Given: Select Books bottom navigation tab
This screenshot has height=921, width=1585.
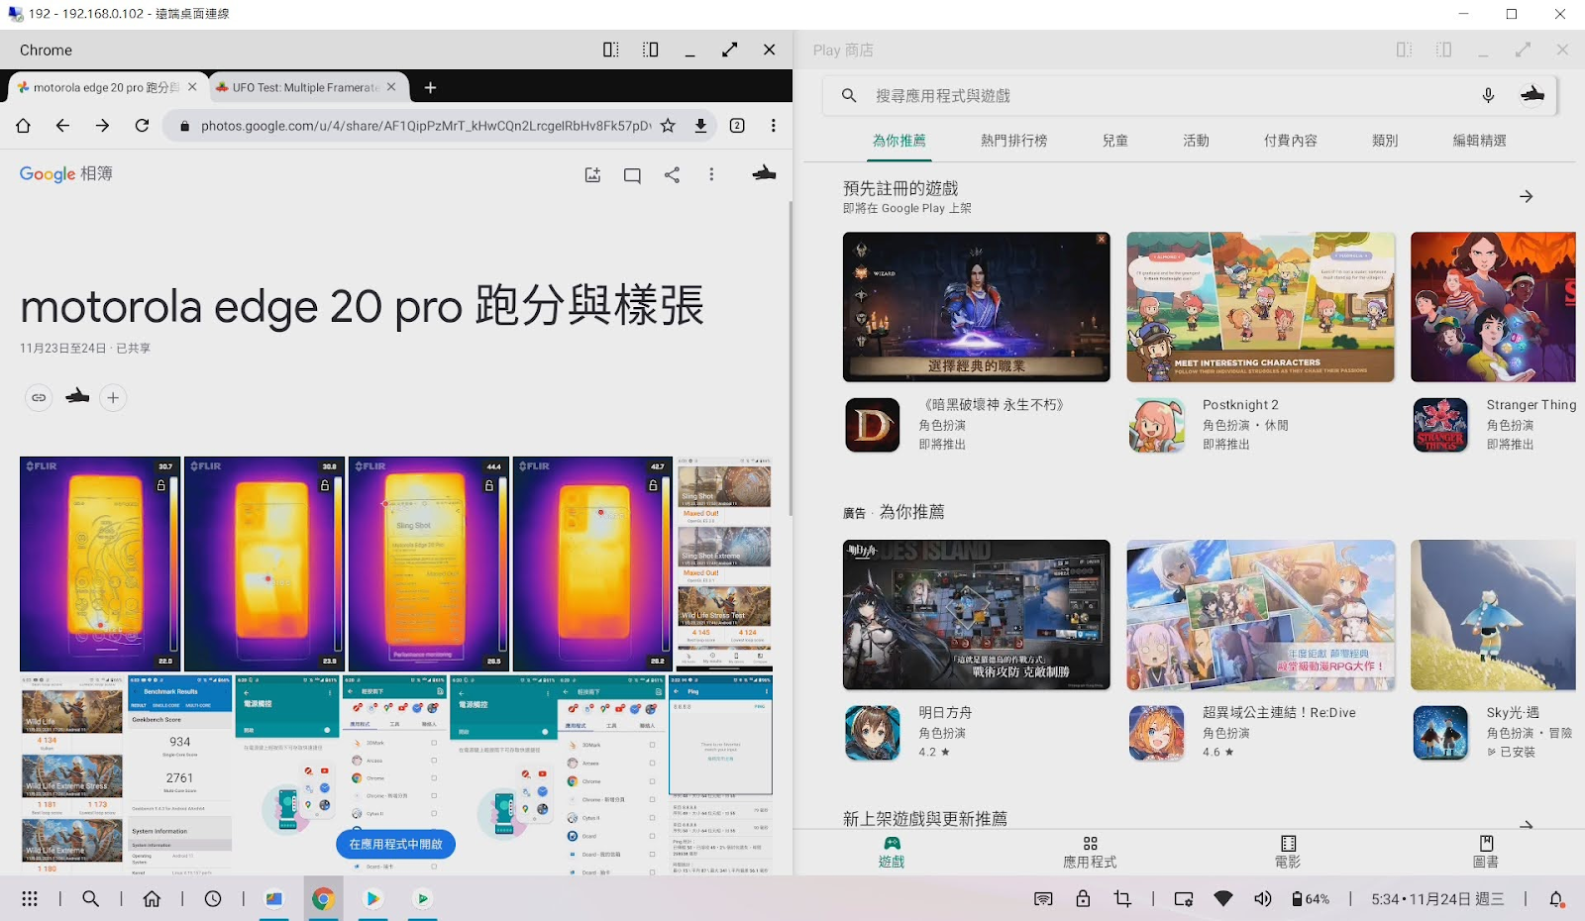Looking at the screenshot, I should coord(1486,852).
